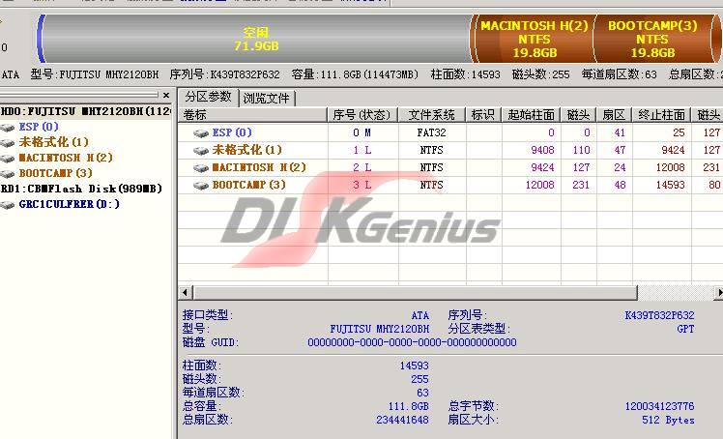Click the 空闲 71.9GB free space bar
723x439 pixels.
[256, 40]
